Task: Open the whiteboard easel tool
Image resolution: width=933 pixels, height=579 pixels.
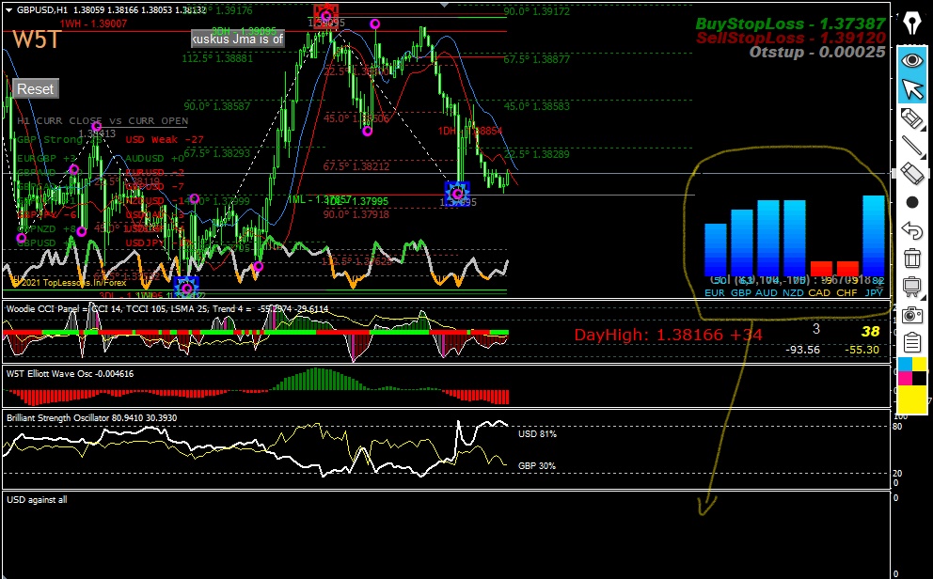Action: tap(911, 287)
